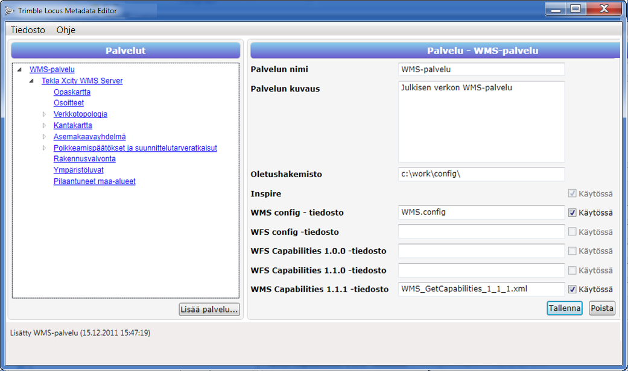Toggle the Inspire Käytössä checkbox
This screenshot has width=628, height=371.
point(572,194)
